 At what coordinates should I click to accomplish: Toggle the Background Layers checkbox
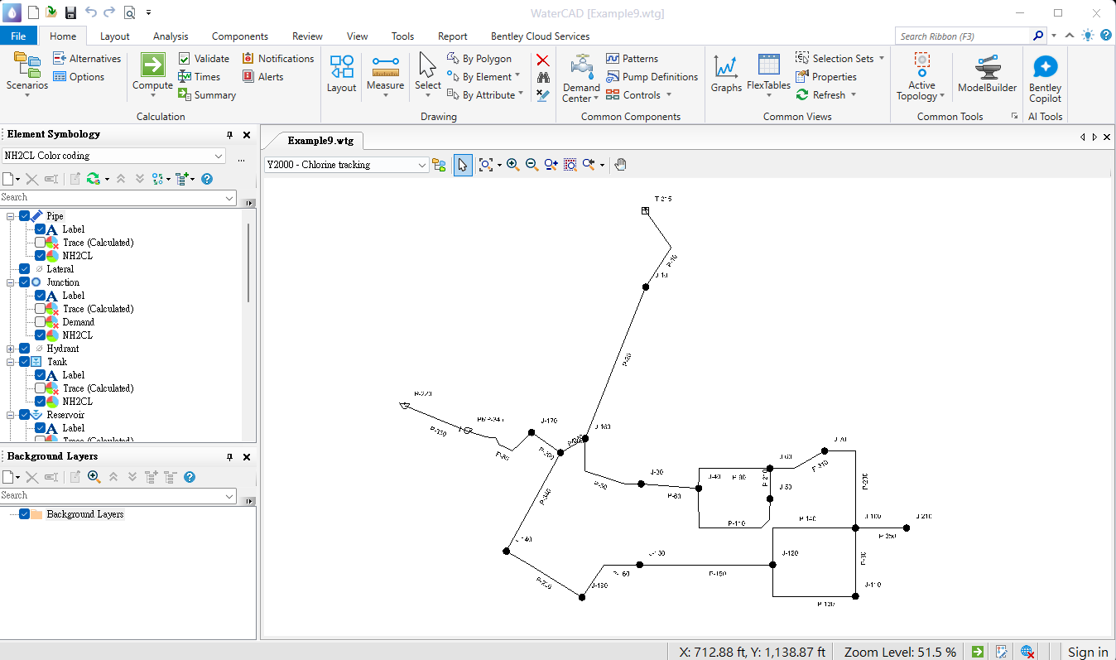coord(24,514)
